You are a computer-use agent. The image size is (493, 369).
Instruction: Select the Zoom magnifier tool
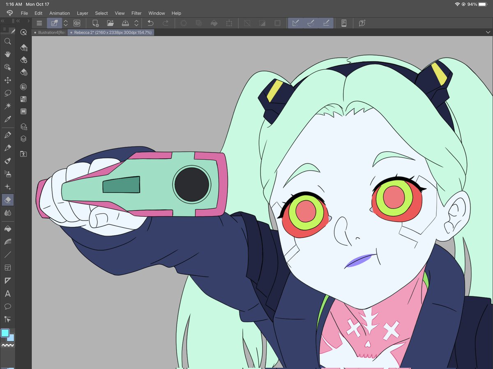click(7, 41)
